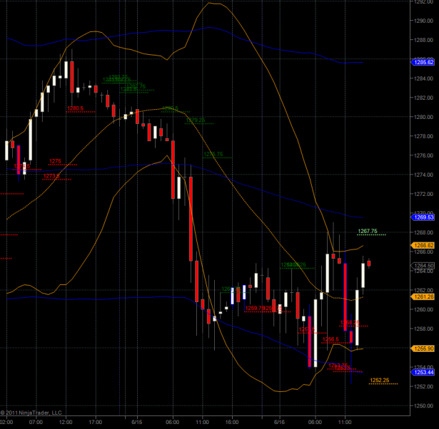Select the red 1280.5 level label
This screenshot has height=429, width=439.
point(75,108)
